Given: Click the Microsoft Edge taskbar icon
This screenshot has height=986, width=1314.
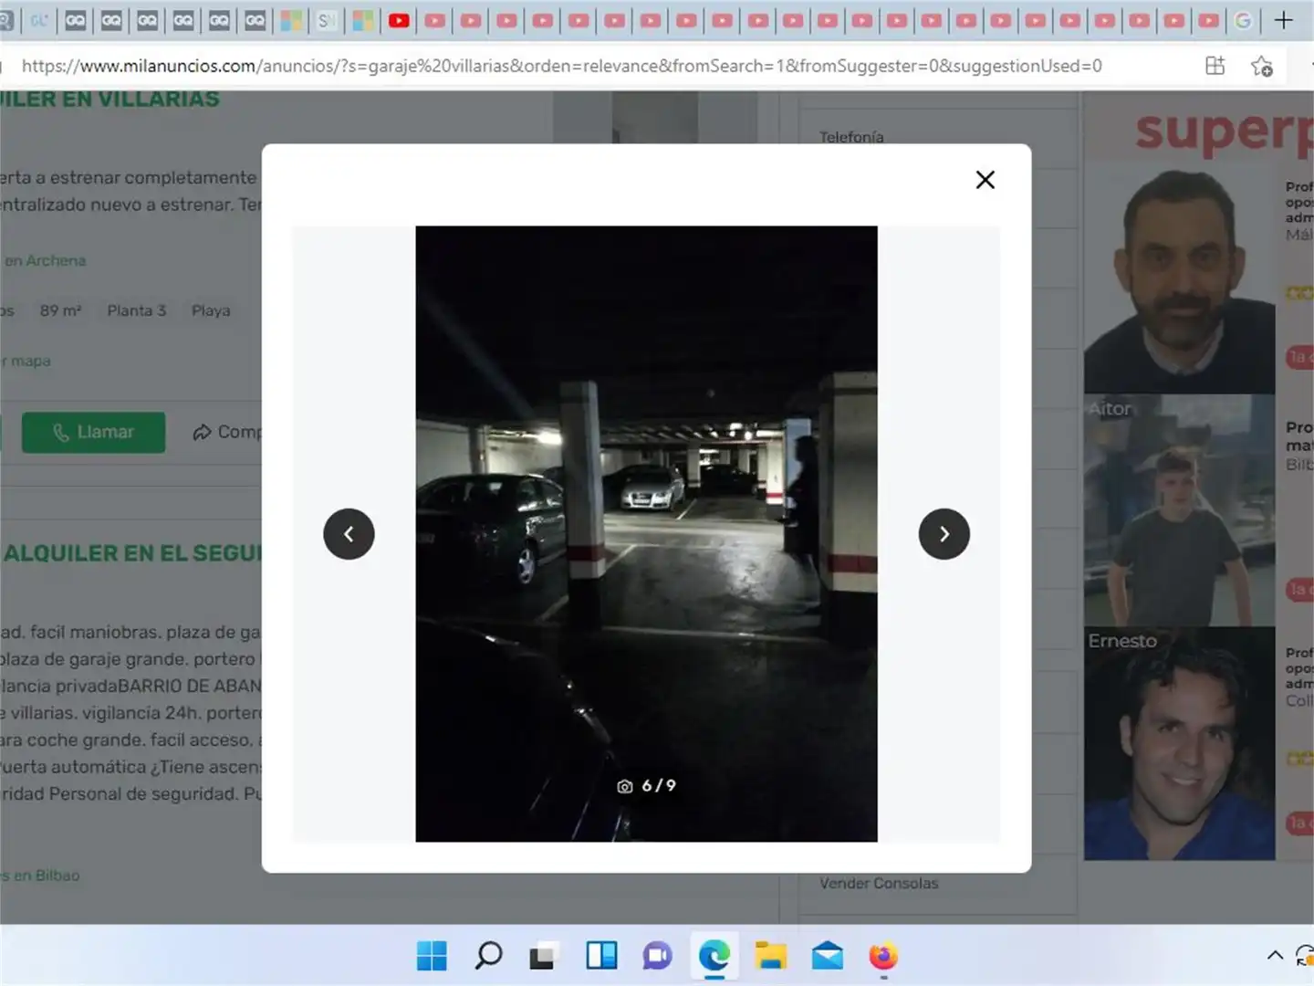Looking at the screenshot, I should click(x=714, y=956).
